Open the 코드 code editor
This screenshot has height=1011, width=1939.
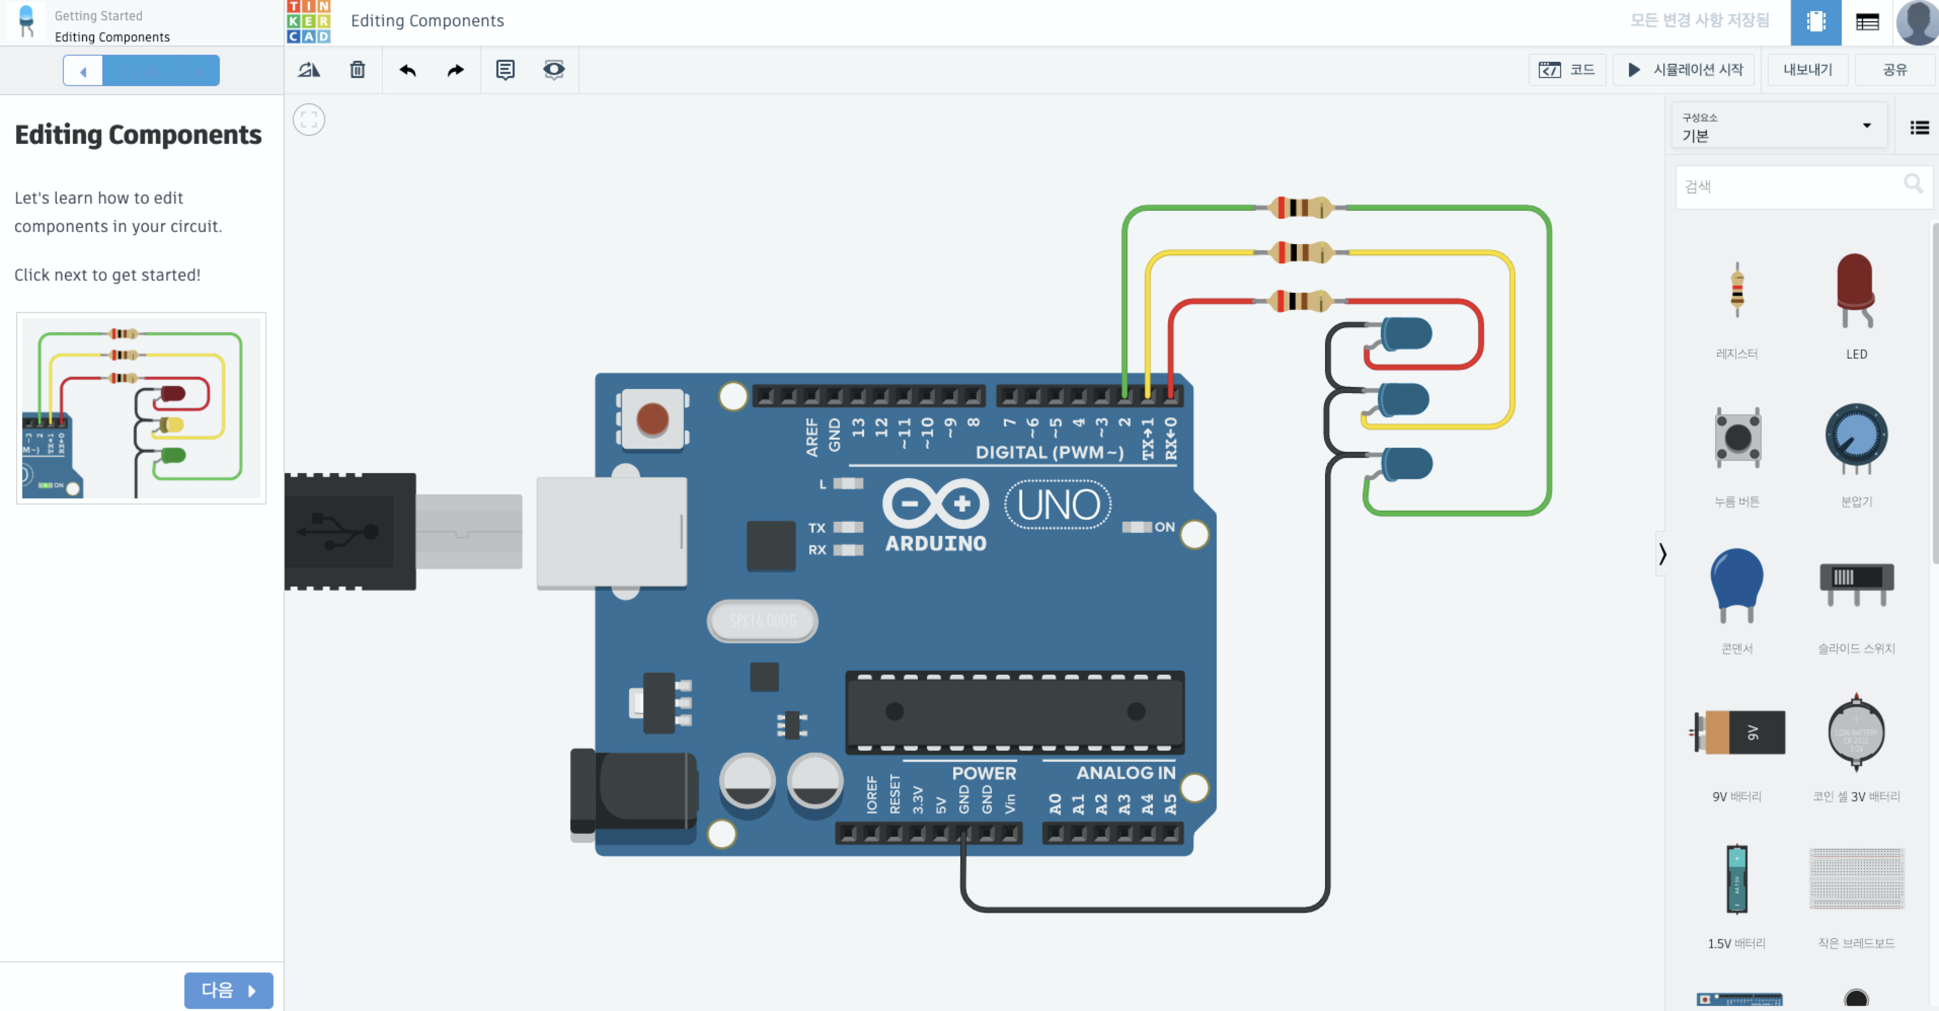1567,70
